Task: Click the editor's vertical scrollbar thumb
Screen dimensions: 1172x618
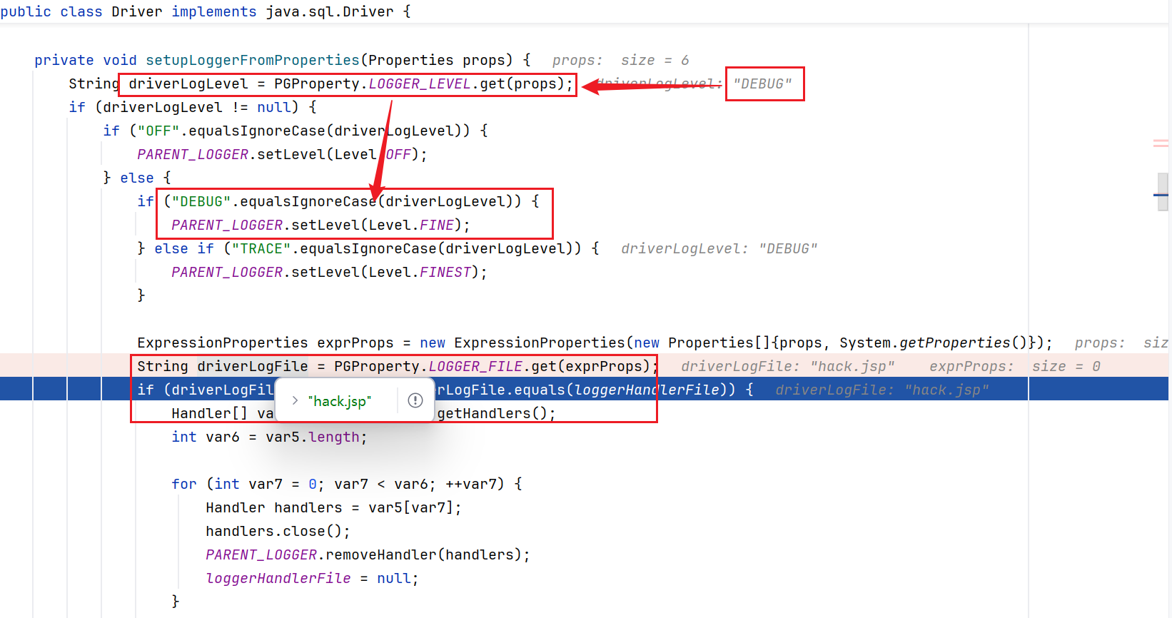Action: [1163, 191]
